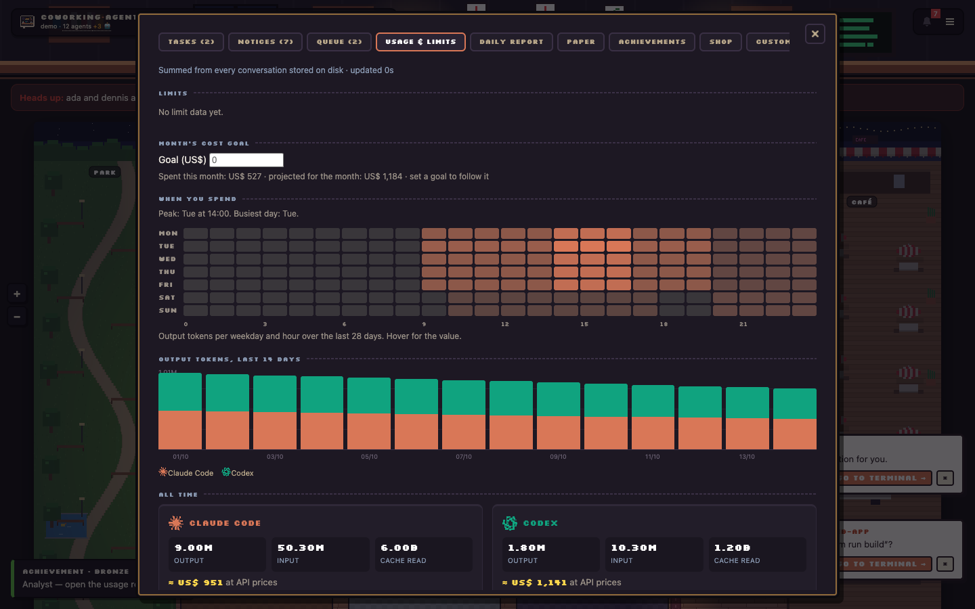Dismiss the 'run build' notification card
975x609 pixels.
[x=945, y=564]
